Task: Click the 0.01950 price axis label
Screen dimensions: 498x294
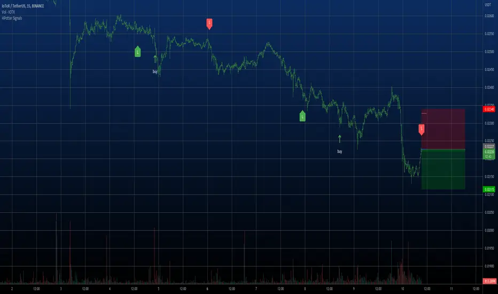Action: pyautogui.click(x=489, y=248)
